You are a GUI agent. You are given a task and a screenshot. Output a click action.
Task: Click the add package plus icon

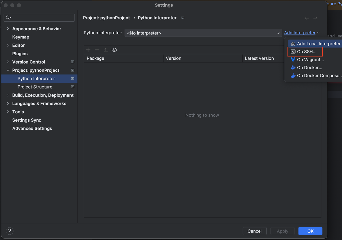coord(88,50)
